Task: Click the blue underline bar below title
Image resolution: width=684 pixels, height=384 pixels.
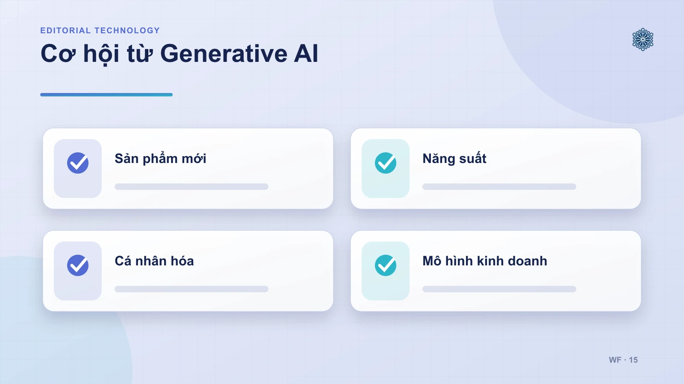Action: tap(106, 95)
